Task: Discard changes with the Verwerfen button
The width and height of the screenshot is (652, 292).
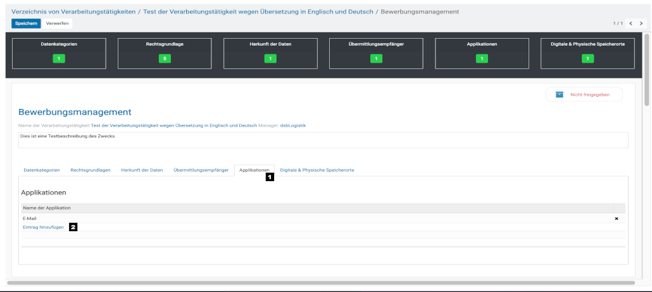Action: (x=58, y=23)
